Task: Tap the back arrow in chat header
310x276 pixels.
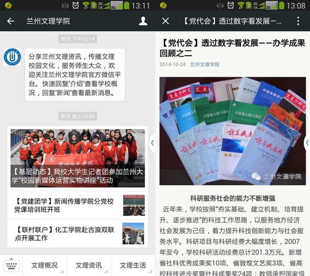Action: [x=10, y=21]
